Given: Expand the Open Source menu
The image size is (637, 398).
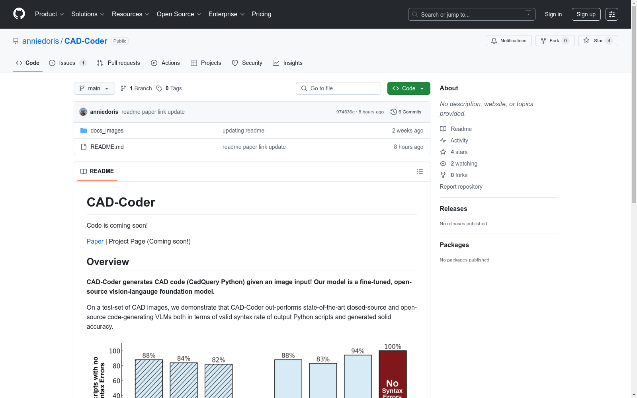Looking at the screenshot, I should (179, 14).
